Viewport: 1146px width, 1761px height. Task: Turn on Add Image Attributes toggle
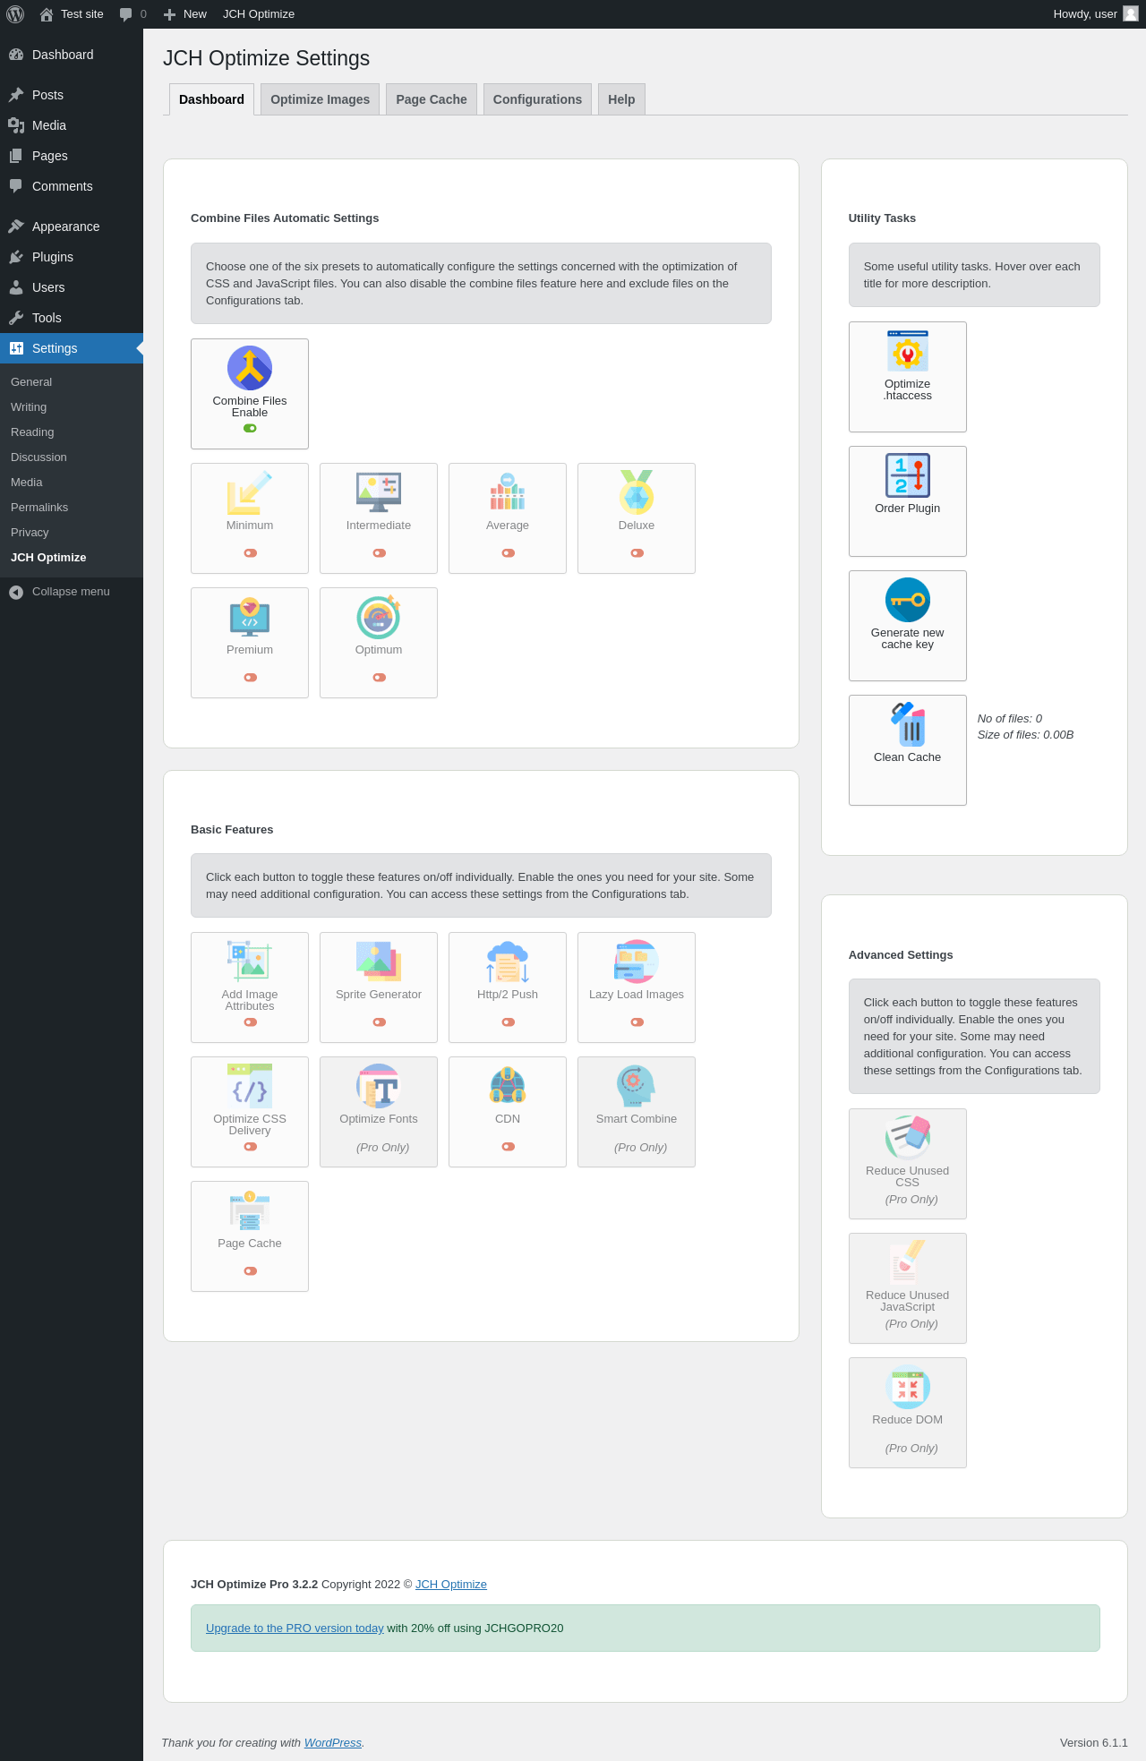pos(250,1022)
